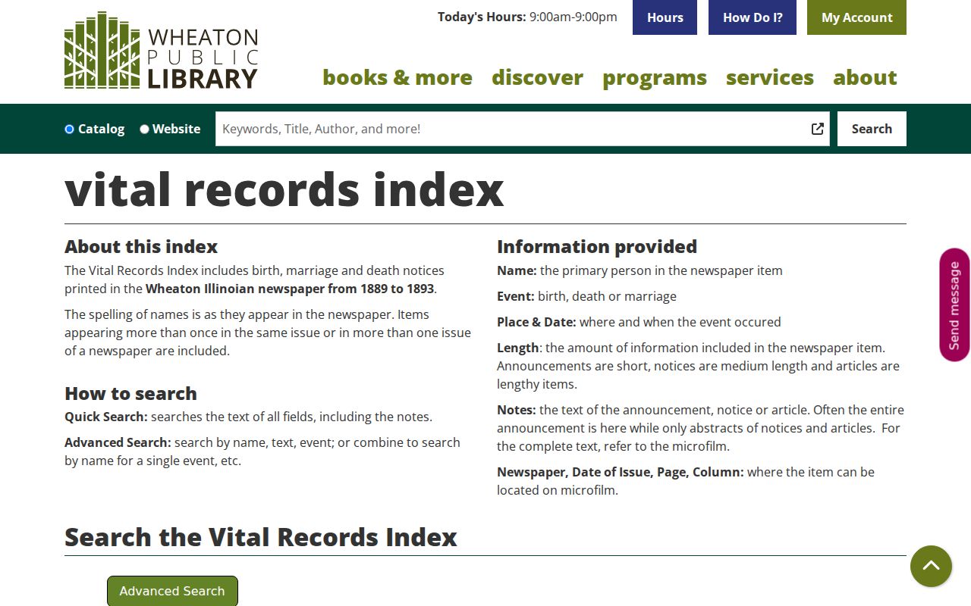The image size is (971, 606).
Task: Click the Today's Hours text
Action: coord(527,17)
